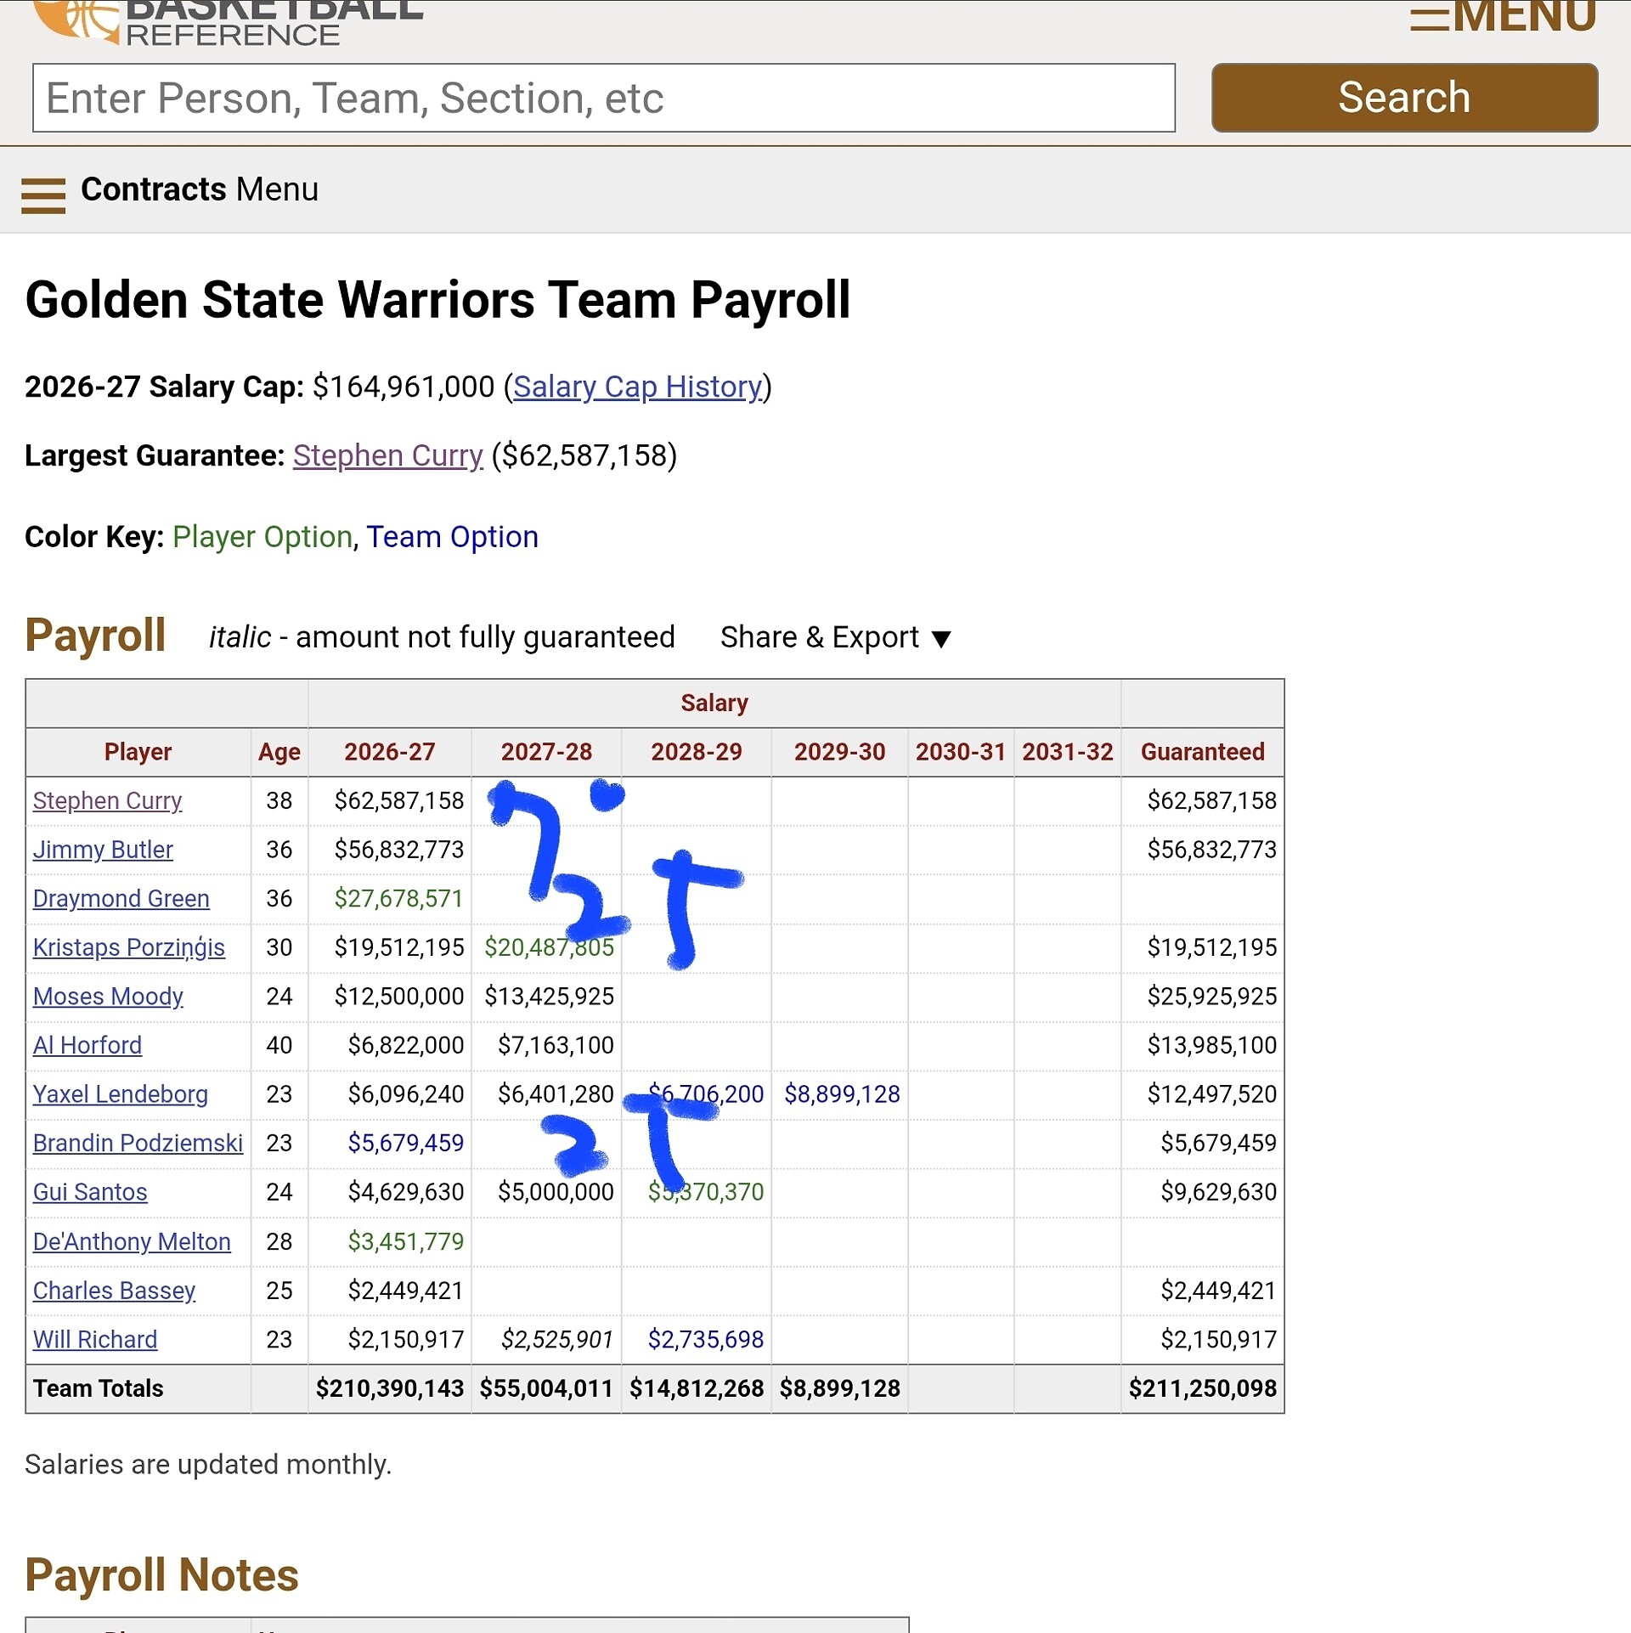This screenshot has height=1633, width=1631.
Task: Expand the Share & Export dropdown
Action: 836,637
